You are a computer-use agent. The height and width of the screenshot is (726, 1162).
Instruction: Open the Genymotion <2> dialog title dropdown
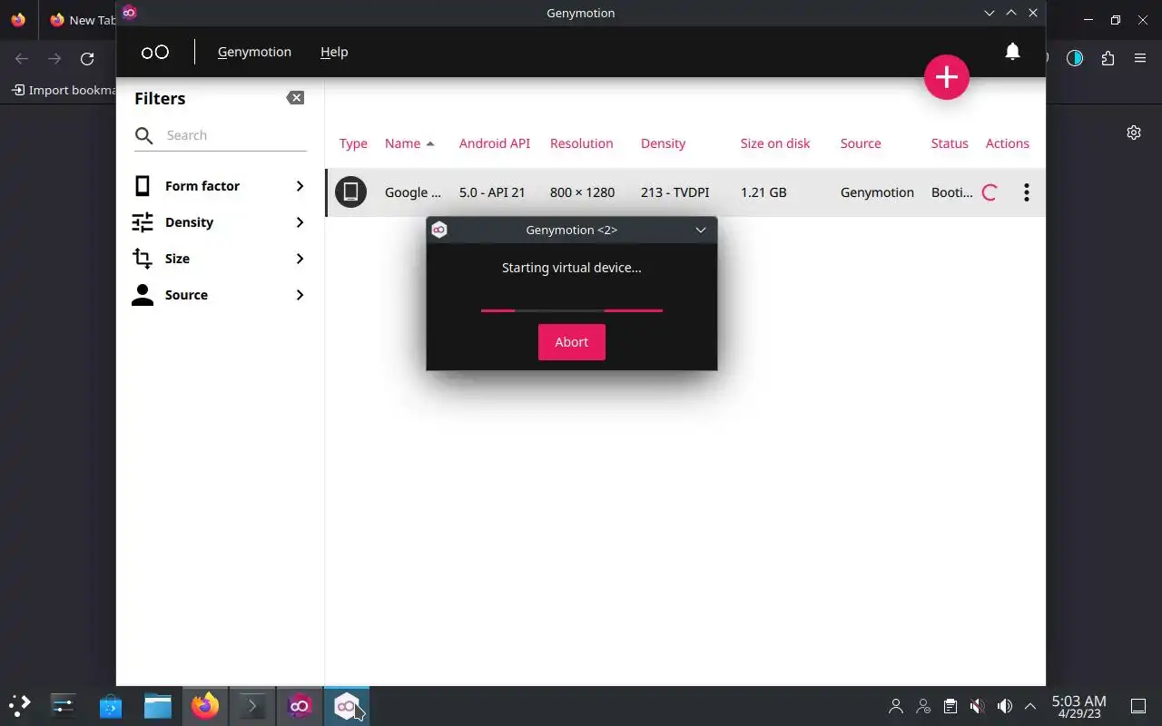click(701, 230)
